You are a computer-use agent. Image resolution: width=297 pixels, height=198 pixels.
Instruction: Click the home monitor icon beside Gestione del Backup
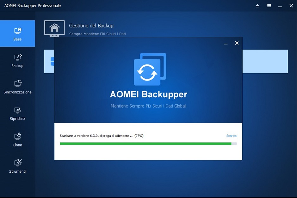[x=54, y=28]
